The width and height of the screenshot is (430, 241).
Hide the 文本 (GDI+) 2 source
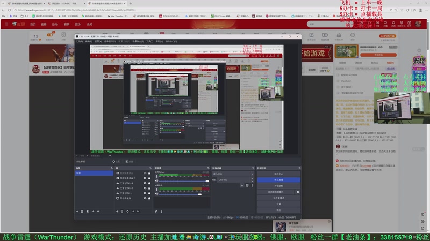[x=145, y=188]
